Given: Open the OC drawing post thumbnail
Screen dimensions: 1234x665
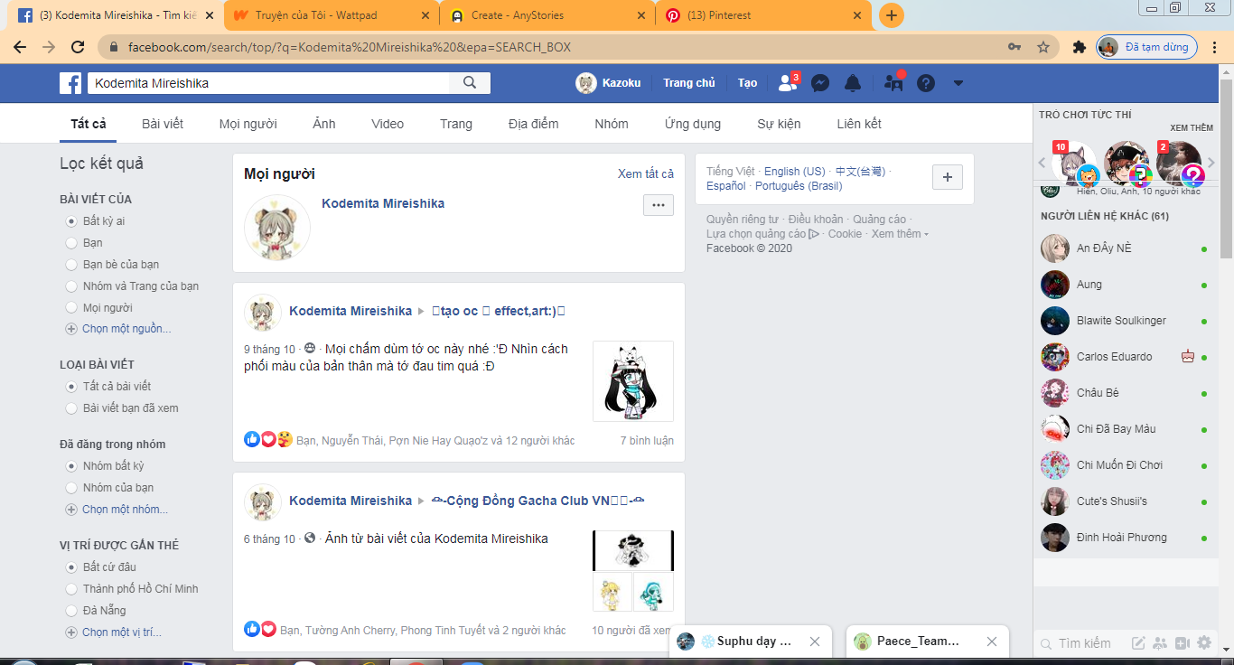Looking at the screenshot, I should pos(632,380).
